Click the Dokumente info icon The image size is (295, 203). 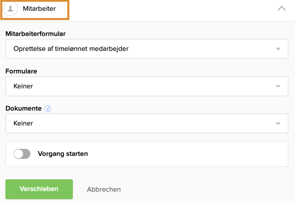(x=48, y=109)
